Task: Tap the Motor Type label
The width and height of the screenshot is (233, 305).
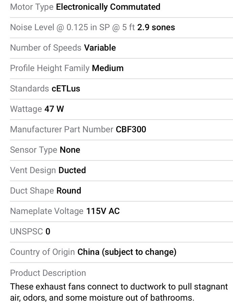Action: coord(32,7)
